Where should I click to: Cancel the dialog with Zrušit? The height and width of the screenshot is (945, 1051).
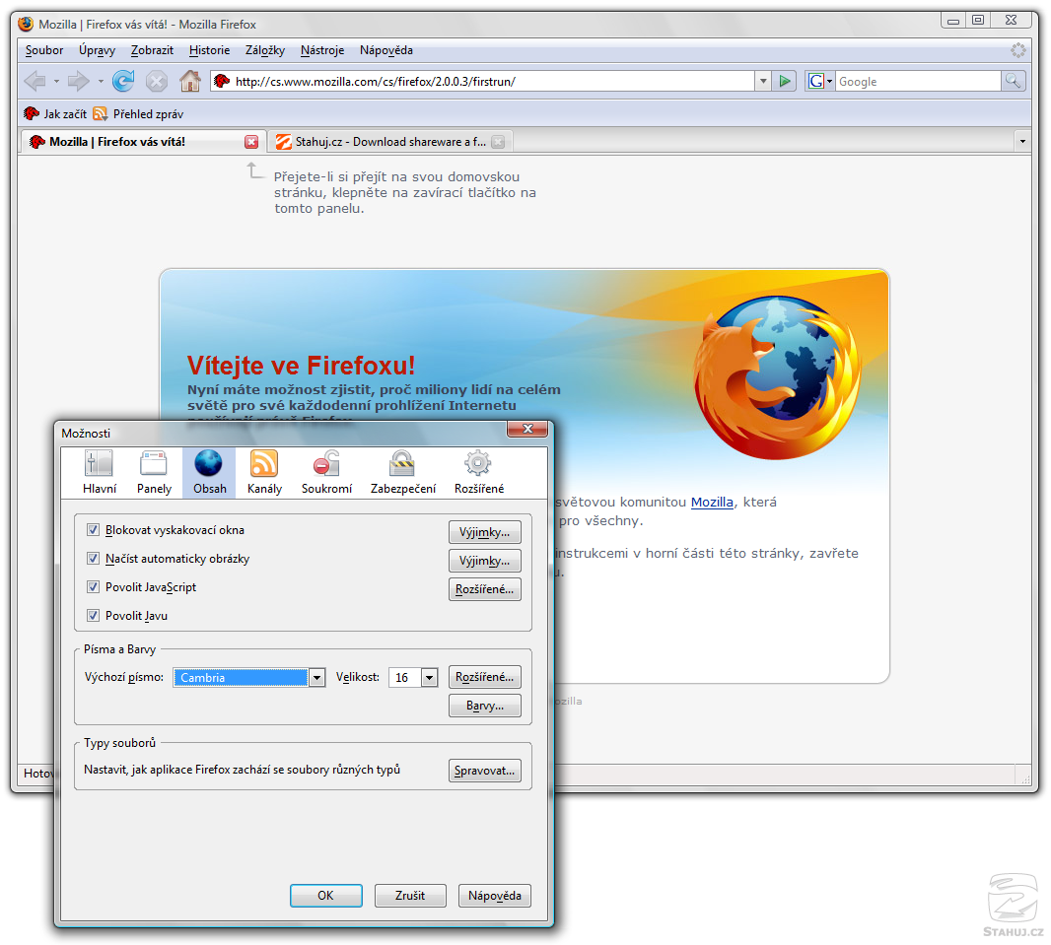point(410,896)
